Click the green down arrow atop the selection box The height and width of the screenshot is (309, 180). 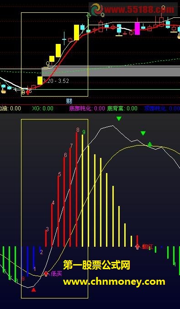[x=89, y=15]
